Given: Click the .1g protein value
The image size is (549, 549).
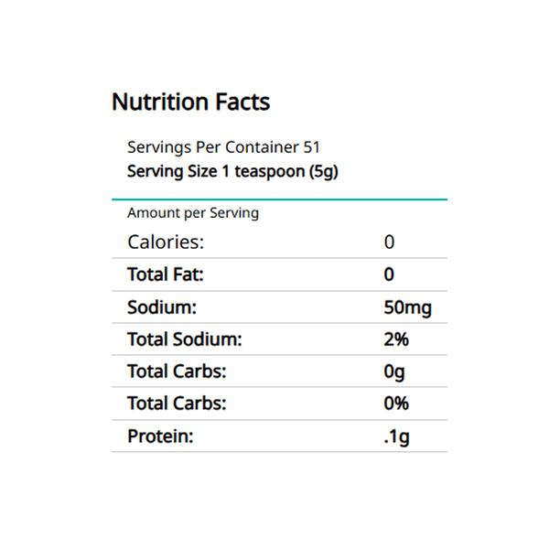Looking at the screenshot, I should [396, 436].
